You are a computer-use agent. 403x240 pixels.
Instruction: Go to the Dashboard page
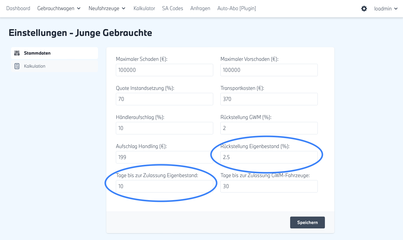point(18,9)
